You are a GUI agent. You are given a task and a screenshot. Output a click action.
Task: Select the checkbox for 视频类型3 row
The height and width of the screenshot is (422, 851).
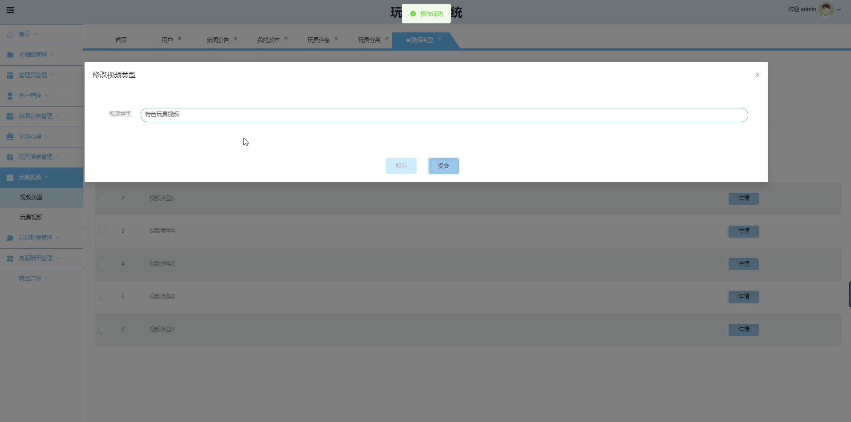(x=102, y=264)
